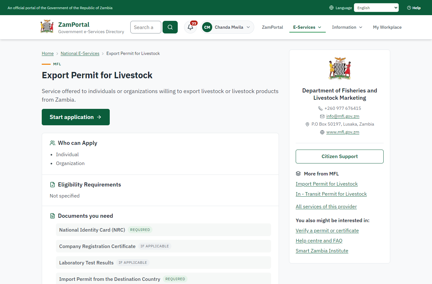Click the Who can Apply people icon
This screenshot has height=284, width=432.
(x=52, y=143)
